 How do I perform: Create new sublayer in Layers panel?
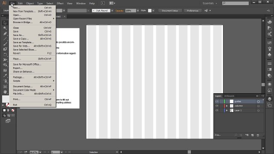[x=247, y=135]
